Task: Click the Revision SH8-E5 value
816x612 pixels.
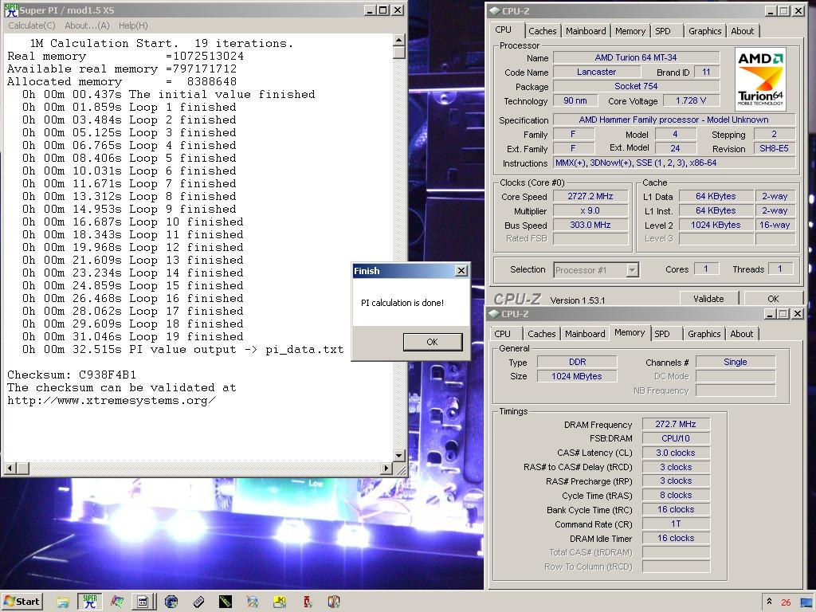Action: click(774, 148)
